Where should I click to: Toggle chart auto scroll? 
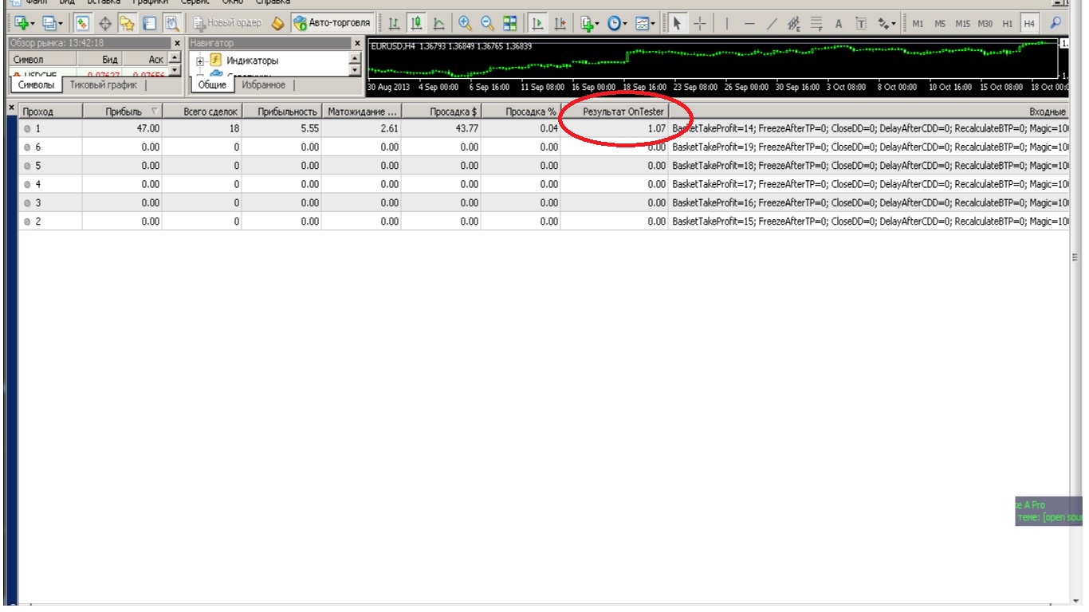[537, 23]
